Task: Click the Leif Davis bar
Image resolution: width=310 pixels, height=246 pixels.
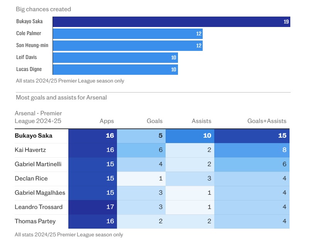Action: 115,57
